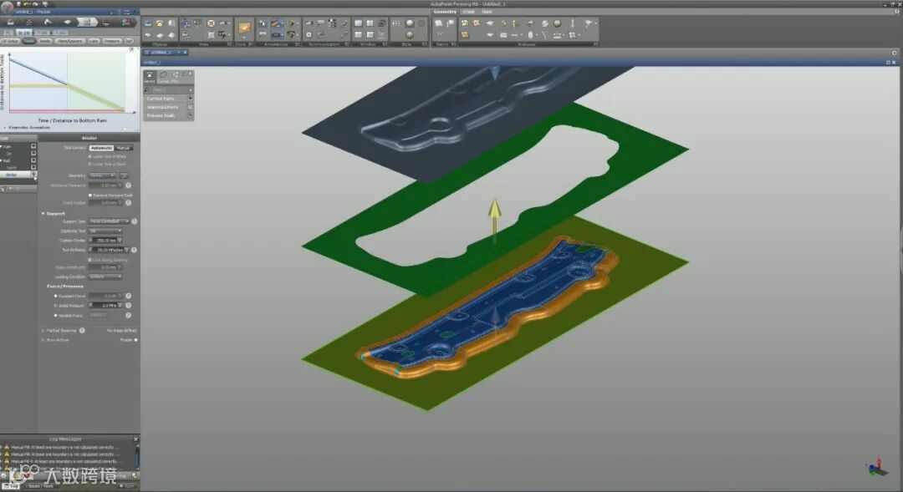This screenshot has height=492, width=903.
Task: Select the Variable Force radio option
Action: (55, 316)
